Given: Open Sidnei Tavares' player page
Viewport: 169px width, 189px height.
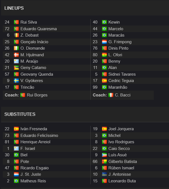Looking at the screenshot, I should pos(122,74).
